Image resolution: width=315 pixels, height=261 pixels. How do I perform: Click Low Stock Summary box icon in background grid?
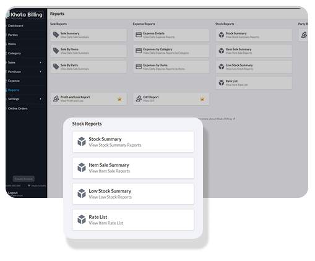click(x=222, y=67)
